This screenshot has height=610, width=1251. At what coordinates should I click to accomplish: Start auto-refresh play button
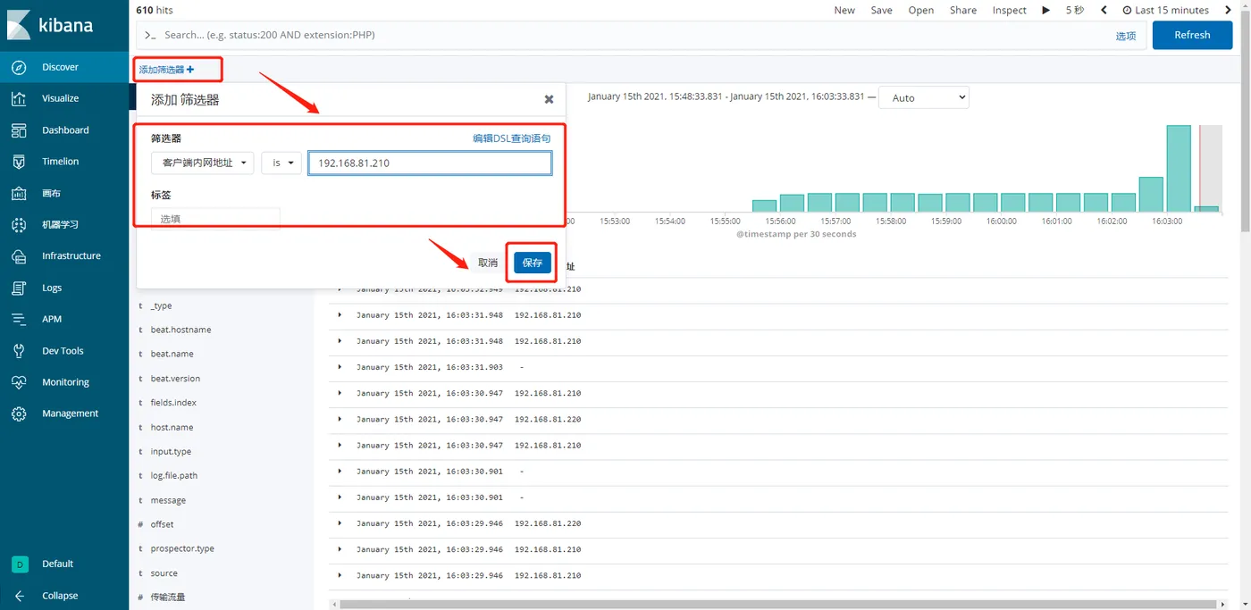pyautogui.click(x=1045, y=10)
